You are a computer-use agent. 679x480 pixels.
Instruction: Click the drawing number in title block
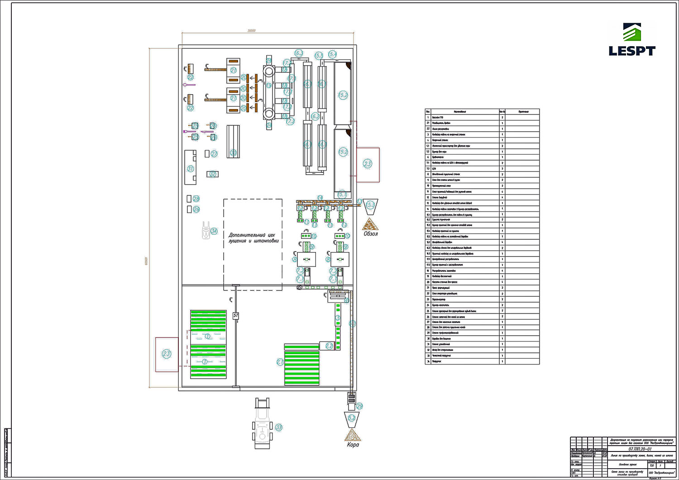tap(640, 449)
